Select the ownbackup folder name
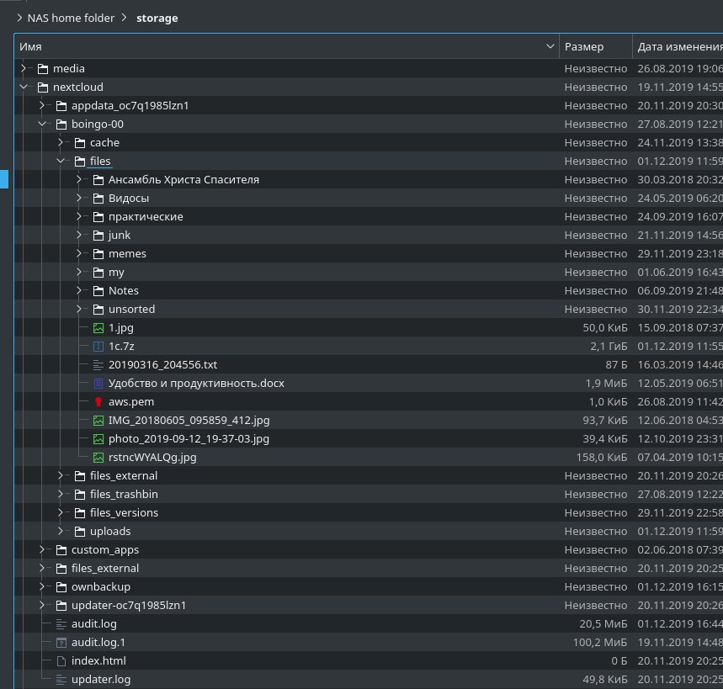The height and width of the screenshot is (689, 723). [101, 586]
